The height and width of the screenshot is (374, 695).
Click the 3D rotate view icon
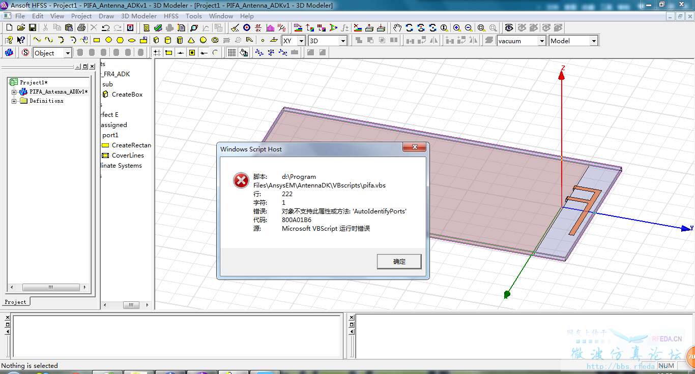click(x=409, y=28)
